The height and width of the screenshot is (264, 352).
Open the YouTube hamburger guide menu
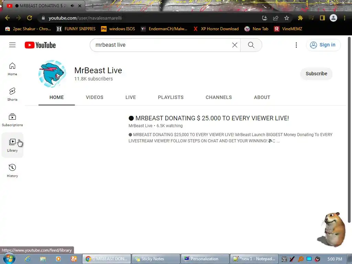[x=12, y=45]
